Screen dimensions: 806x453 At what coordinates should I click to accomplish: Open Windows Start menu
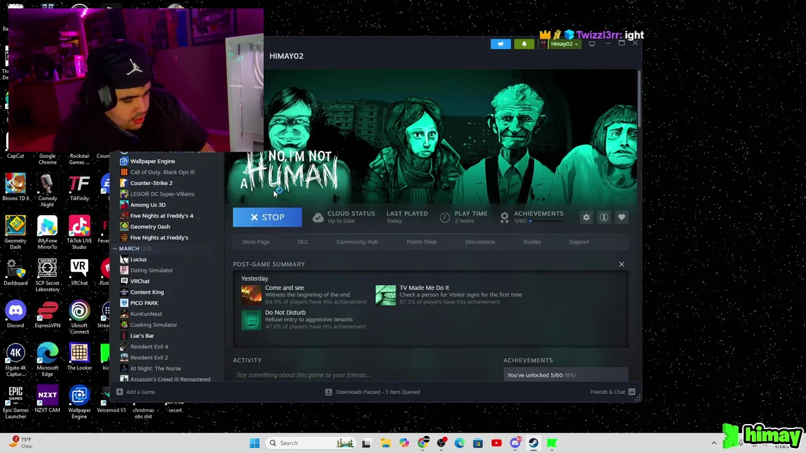[254, 443]
